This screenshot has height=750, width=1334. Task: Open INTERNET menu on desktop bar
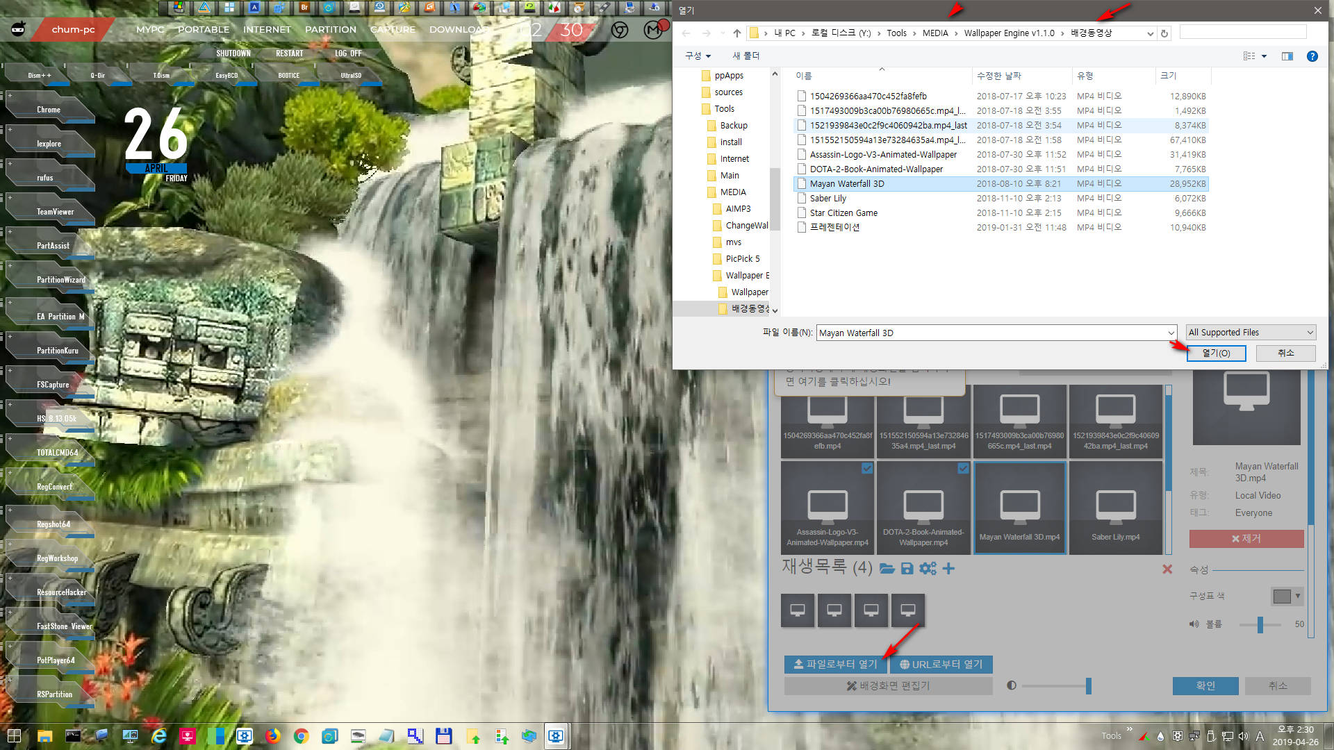(x=267, y=30)
